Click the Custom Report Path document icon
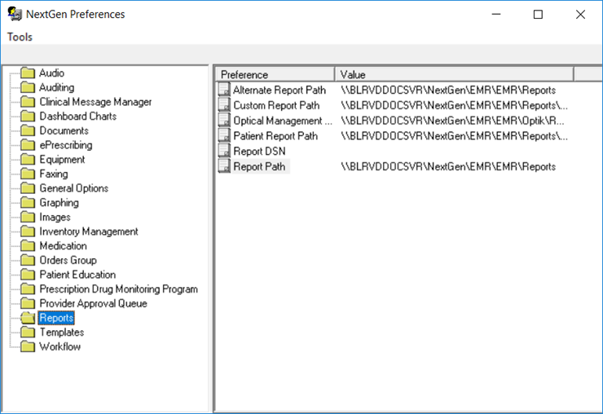This screenshot has height=414, width=603. [224, 104]
